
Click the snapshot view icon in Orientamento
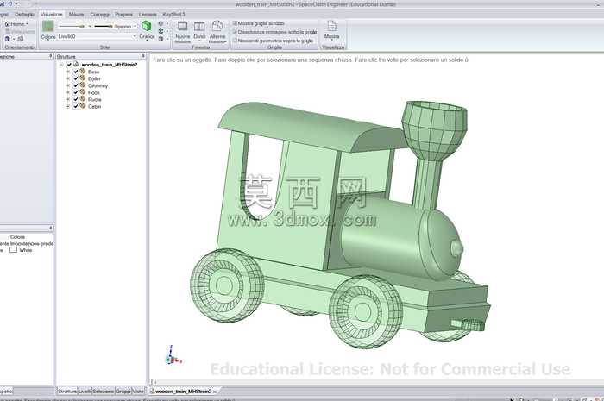[x=21, y=39]
